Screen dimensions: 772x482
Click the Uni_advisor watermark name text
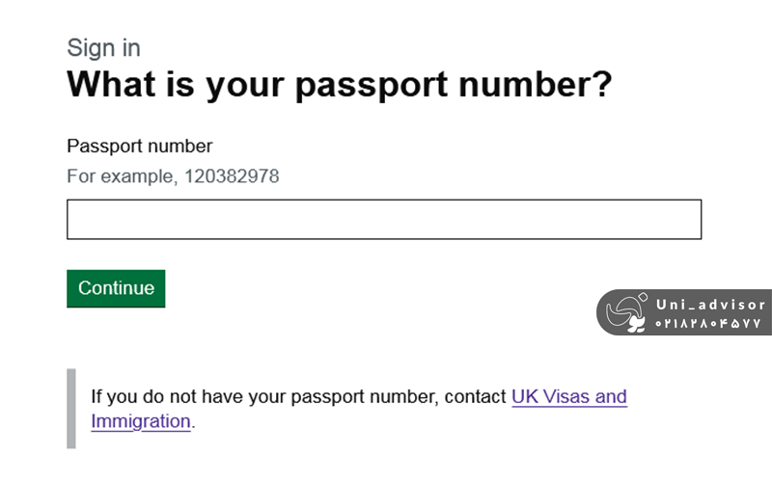pyautogui.click(x=710, y=304)
